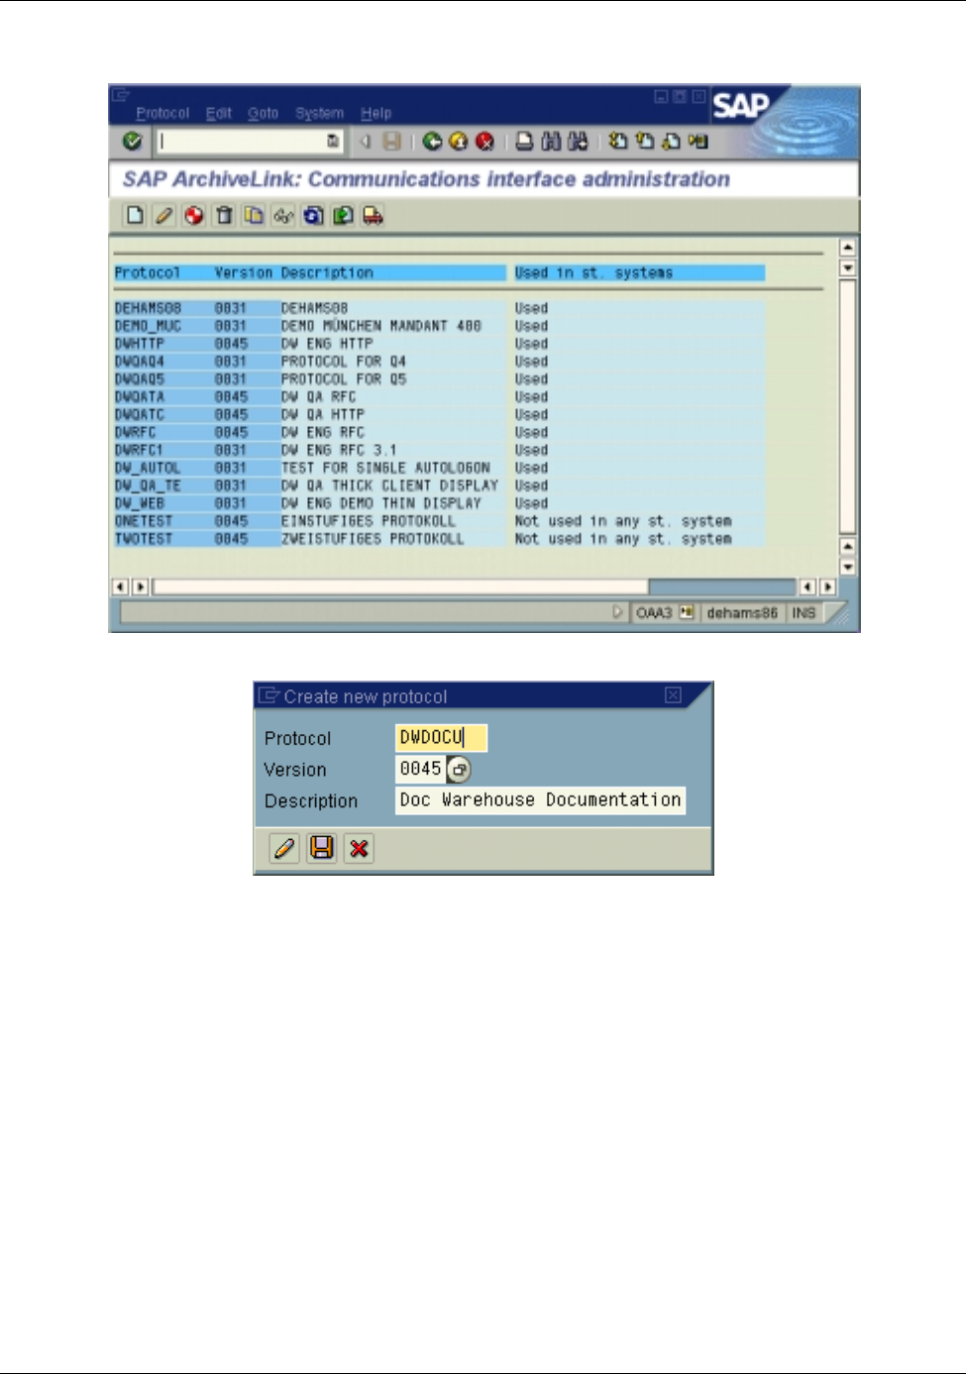Screen dimensions: 966x1374
Task: Click the red X Cancel icon in the dialog
Action: [359, 848]
